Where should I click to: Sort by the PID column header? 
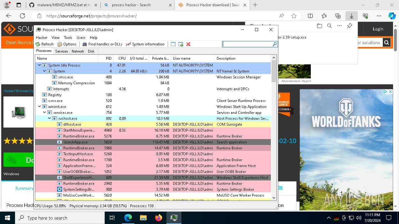point(105,58)
